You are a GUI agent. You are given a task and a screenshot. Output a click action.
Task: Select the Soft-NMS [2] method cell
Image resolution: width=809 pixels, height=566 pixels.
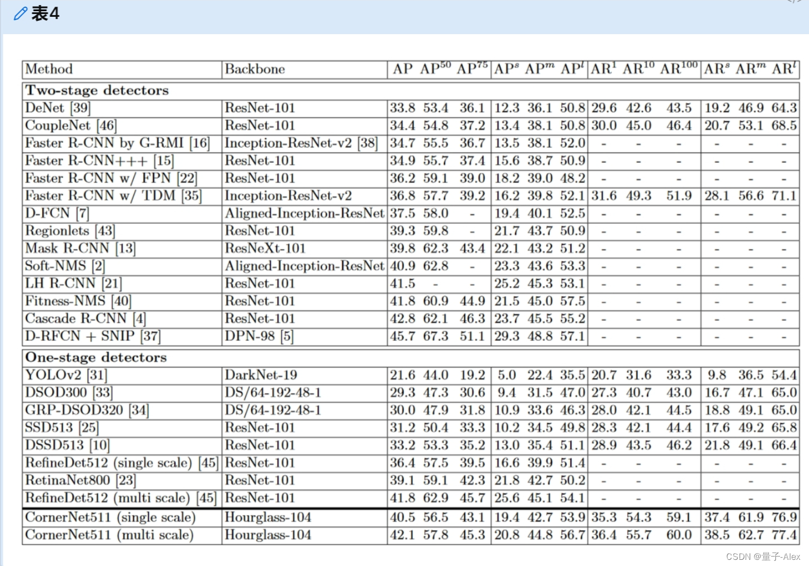pos(65,266)
